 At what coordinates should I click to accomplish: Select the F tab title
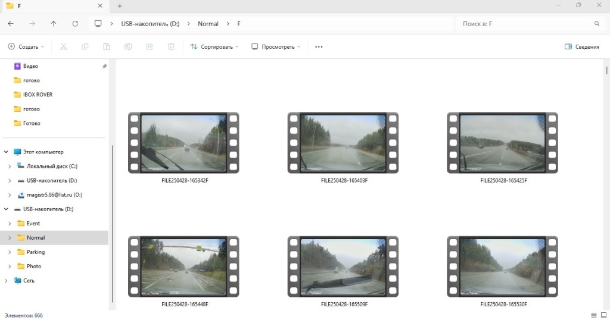click(19, 6)
